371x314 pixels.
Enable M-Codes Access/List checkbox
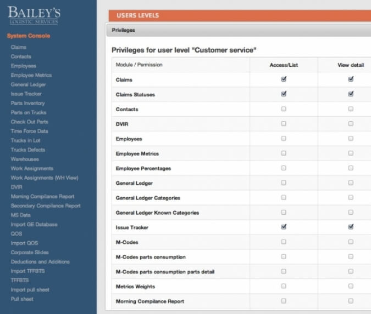(x=284, y=242)
